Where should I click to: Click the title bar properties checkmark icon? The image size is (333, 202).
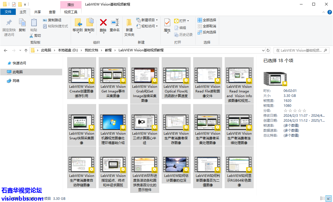(x=14, y=4)
